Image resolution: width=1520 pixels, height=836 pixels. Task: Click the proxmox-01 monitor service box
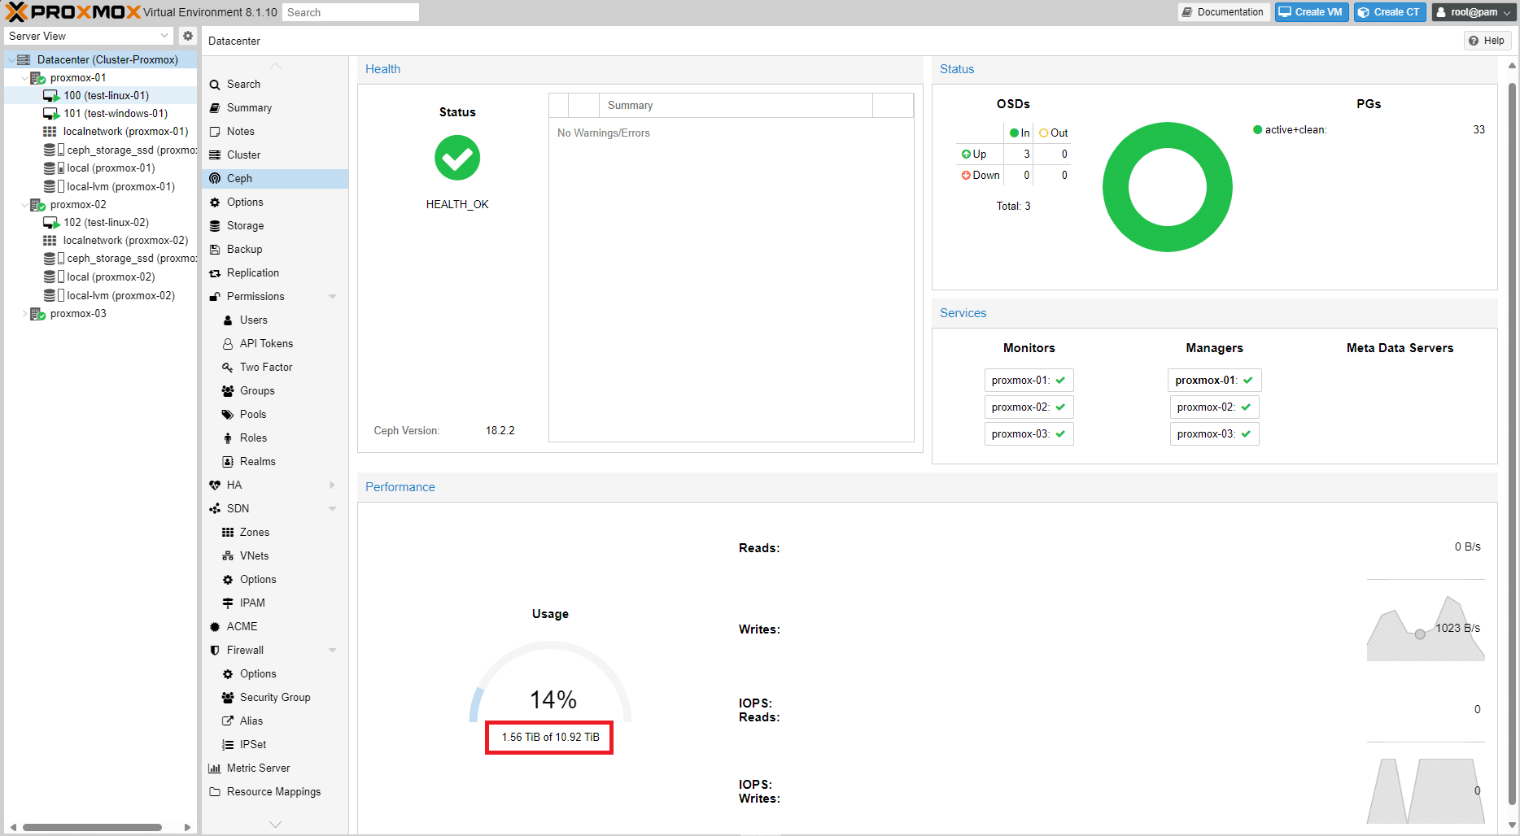tap(1029, 381)
